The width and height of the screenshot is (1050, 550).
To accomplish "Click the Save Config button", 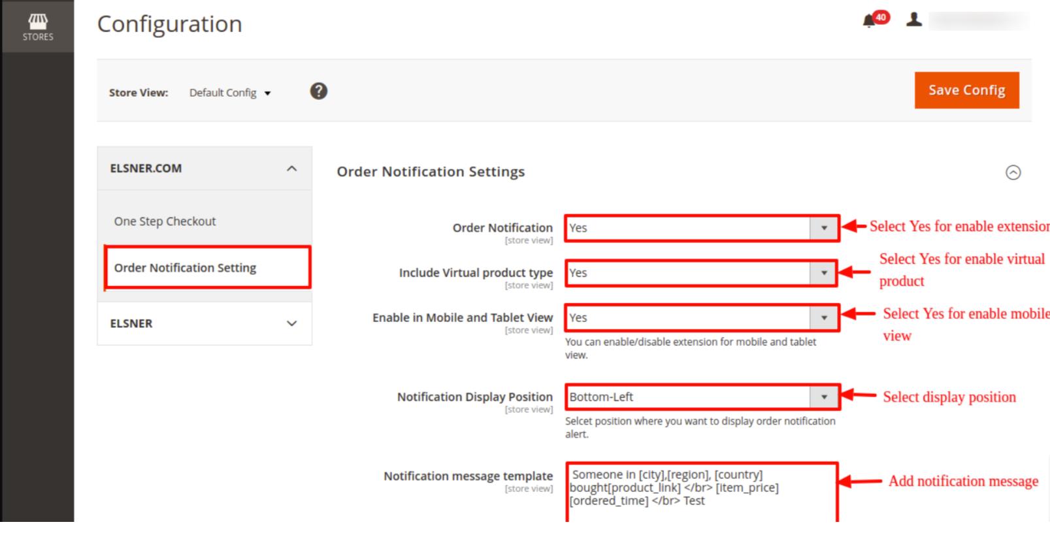I will tap(966, 90).
